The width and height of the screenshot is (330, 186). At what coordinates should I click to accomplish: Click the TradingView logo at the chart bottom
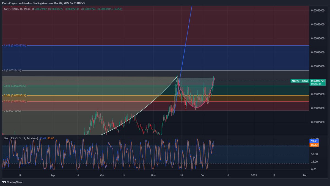12,182
